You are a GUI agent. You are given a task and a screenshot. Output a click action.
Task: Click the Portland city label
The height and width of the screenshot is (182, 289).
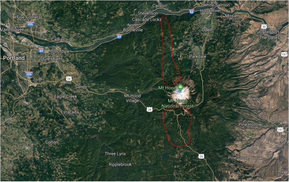(14, 58)
